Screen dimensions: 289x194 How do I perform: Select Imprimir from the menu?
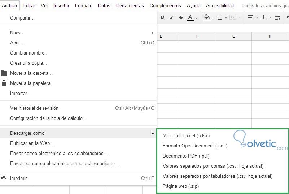78,178
